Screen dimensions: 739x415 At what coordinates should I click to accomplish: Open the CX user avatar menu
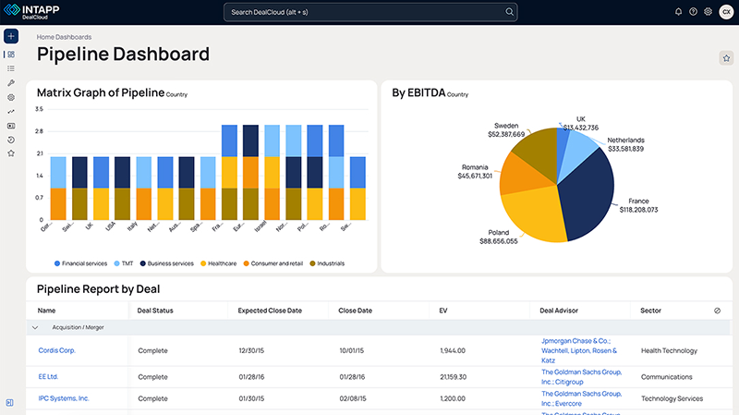726,12
